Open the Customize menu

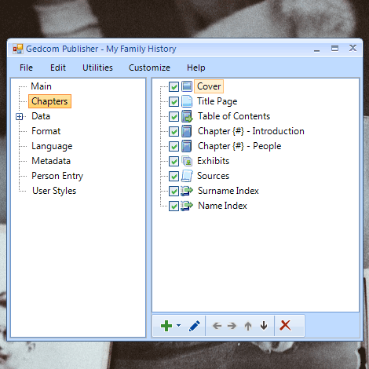(x=149, y=68)
